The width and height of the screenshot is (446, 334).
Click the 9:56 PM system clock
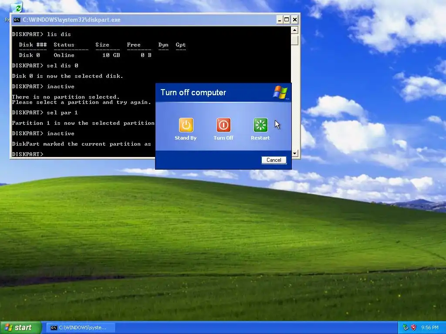429,327
